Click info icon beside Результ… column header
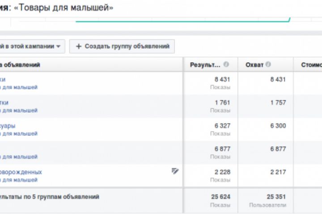Viewport: 322px width, 214px height. pos(226,65)
